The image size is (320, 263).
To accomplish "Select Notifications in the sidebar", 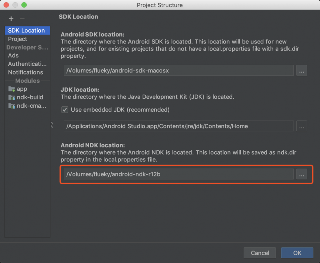I will (26, 72).
